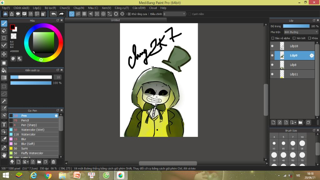Screen dimensions: 320x180
Task: Toggle Khử răng cưa anti-aliasing checkbox
Action: pyautogui.click(x=129, y=14)
